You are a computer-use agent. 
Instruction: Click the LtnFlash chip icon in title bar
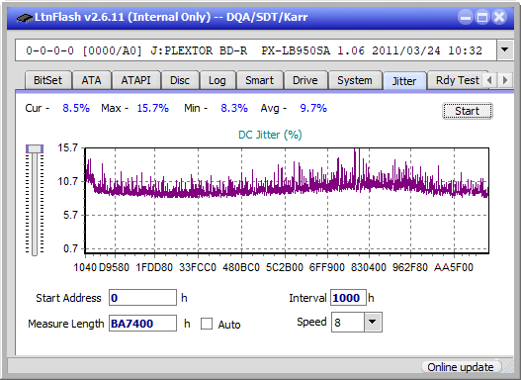(24, 17)
